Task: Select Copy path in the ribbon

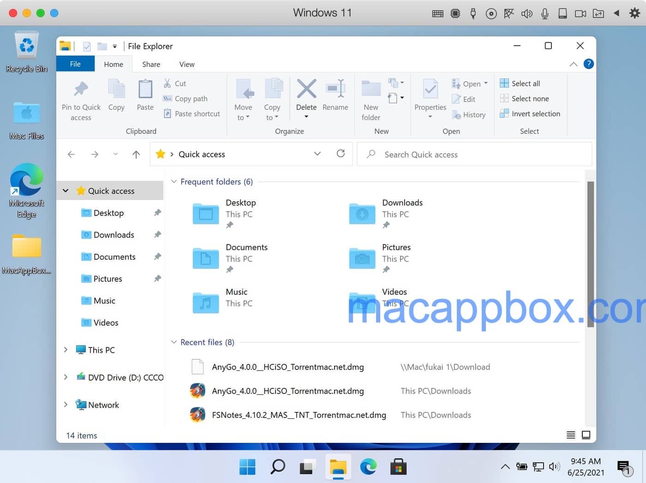Action: click(x=185, y=99)
